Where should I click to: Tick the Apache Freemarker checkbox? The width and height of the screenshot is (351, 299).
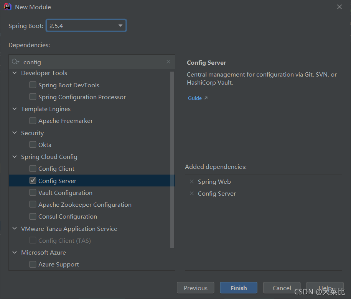[33, 121]
